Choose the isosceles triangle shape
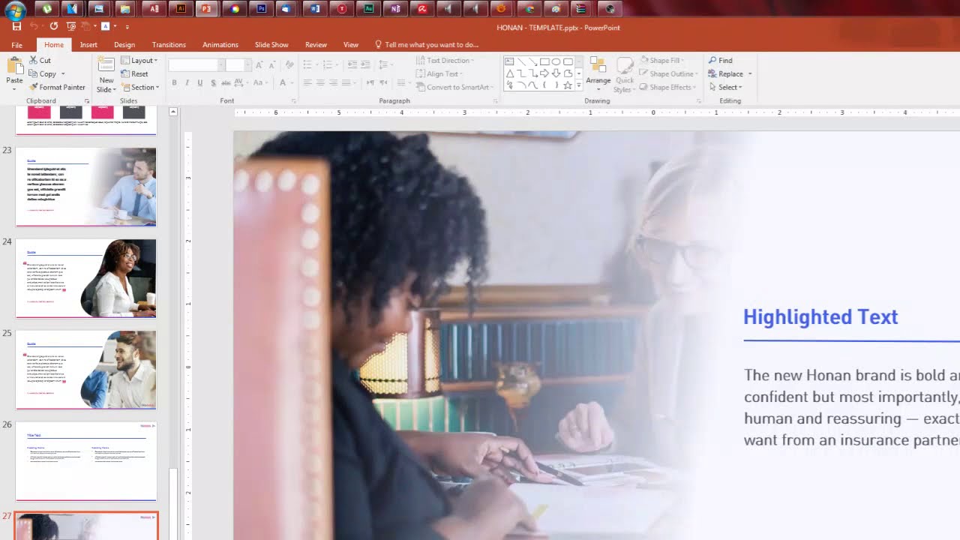960x540 pixels. (509, 73)
